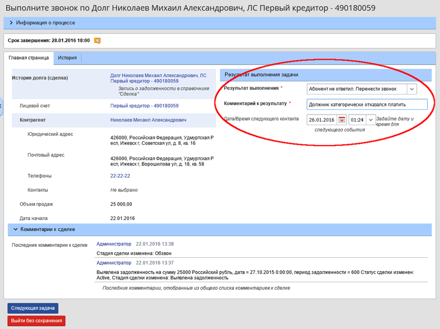The width and height of the screenshot is (440, 329).
Task: Expand the Информация о процессе section
Action: tap(11, 23)
